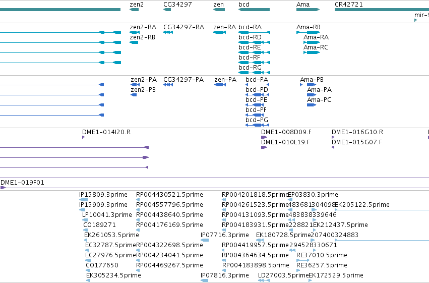Click EST label LP10041.3prime
Viewport: 429px width, 283px height.
[x=107, y=215]
